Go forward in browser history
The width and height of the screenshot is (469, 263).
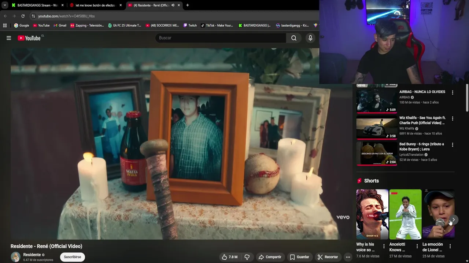click(x=14, y=16)
